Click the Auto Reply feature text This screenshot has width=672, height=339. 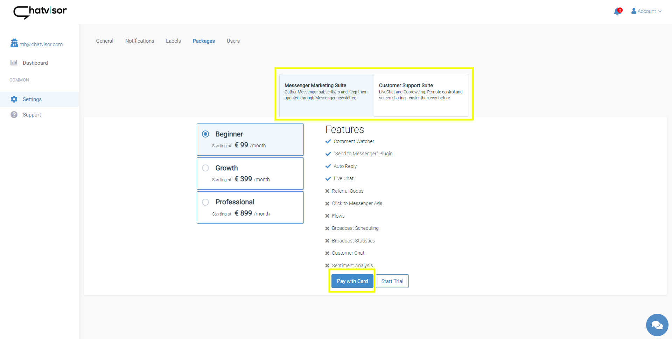tap(345, 166)
